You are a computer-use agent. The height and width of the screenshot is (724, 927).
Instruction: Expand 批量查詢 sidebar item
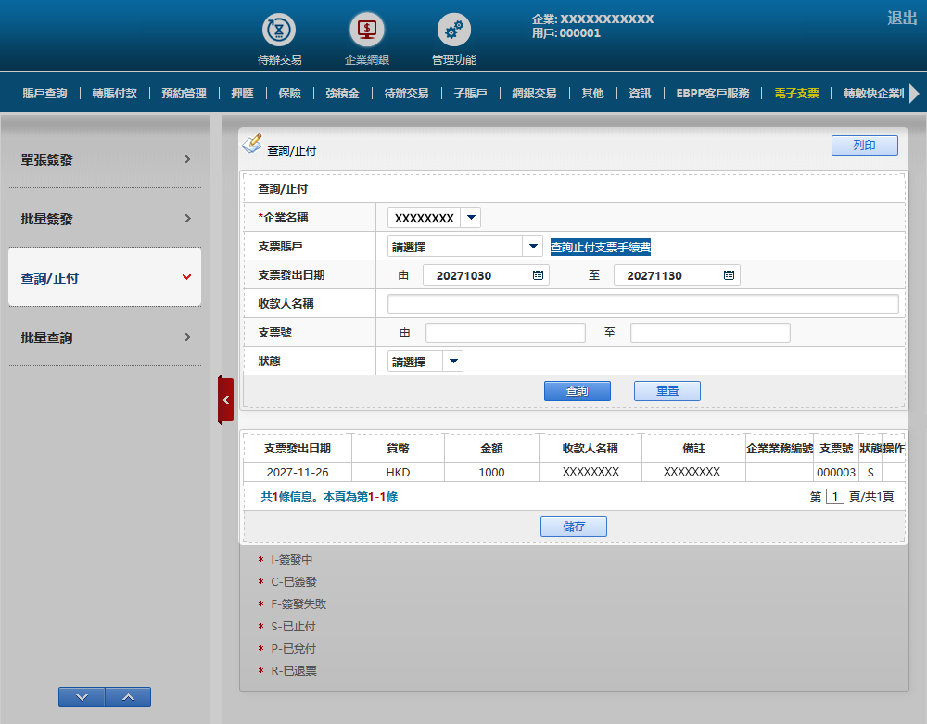tap(104, 337)
